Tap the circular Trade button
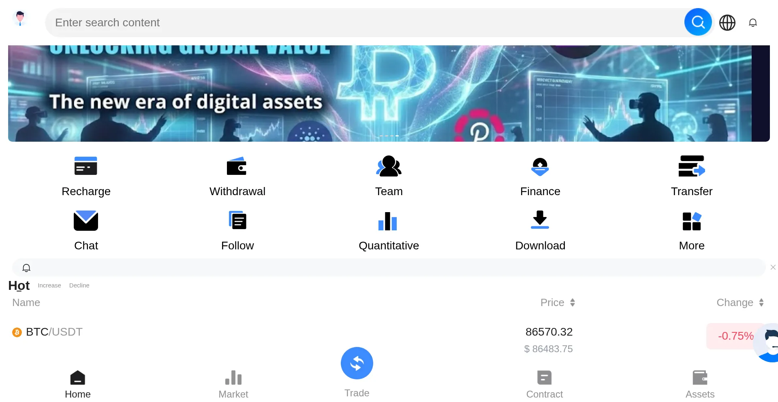The height and width of the screenshot is (402, 778). (357, 363)
